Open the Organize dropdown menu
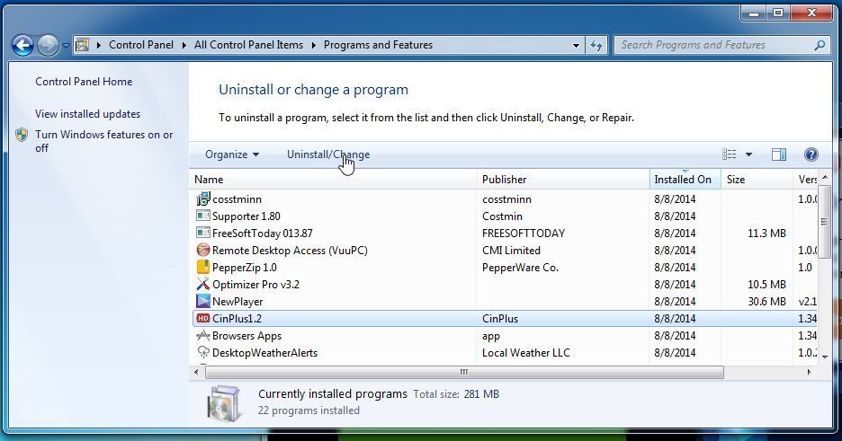Viewport: 842px width, 441px height. (x=232, y=154)
